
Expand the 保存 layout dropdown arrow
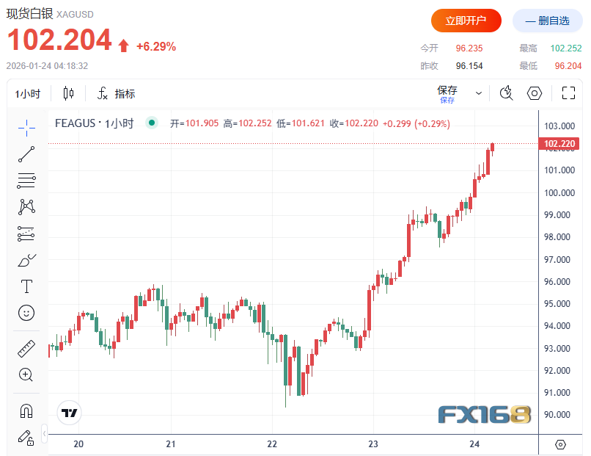[x=479, y=93]
